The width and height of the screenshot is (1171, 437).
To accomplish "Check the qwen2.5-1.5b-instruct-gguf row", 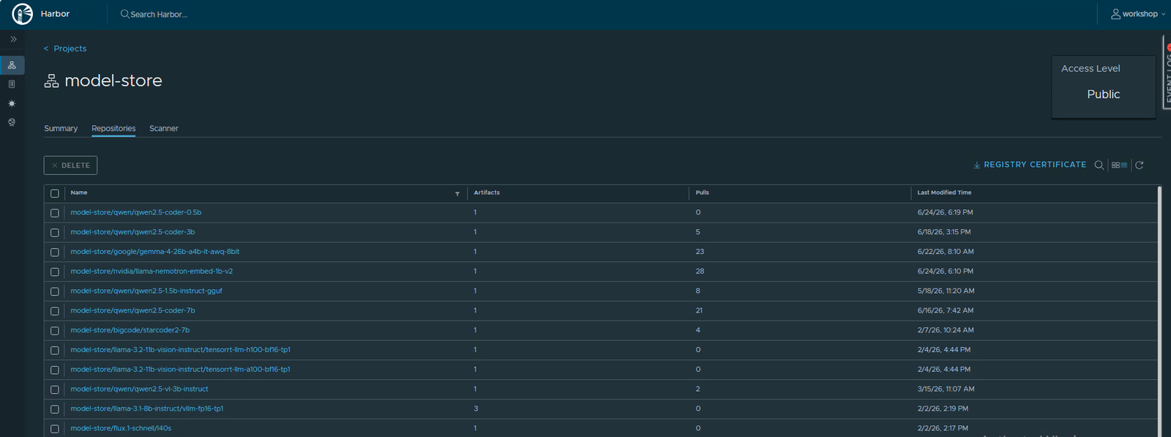I will click(x=55, y=292).
